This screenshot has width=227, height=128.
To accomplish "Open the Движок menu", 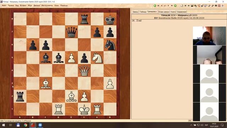I will 37,6.
